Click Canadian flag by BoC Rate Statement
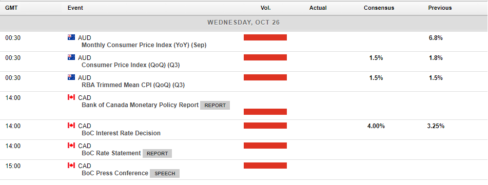The height and width of the screenshot is (185, 488). click(71, 146)
